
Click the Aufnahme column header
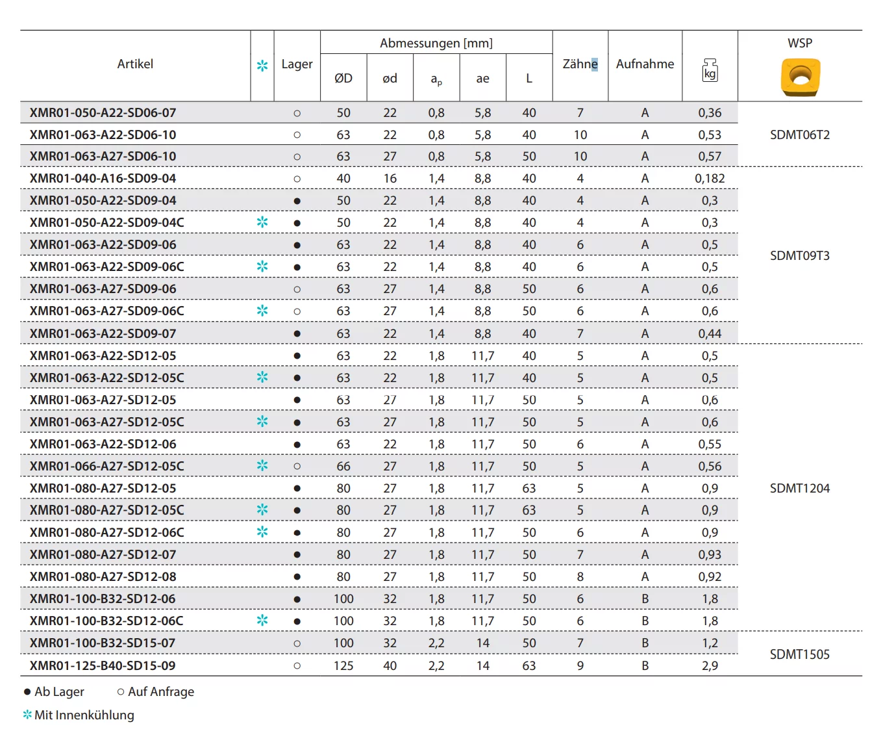point(645,64)
